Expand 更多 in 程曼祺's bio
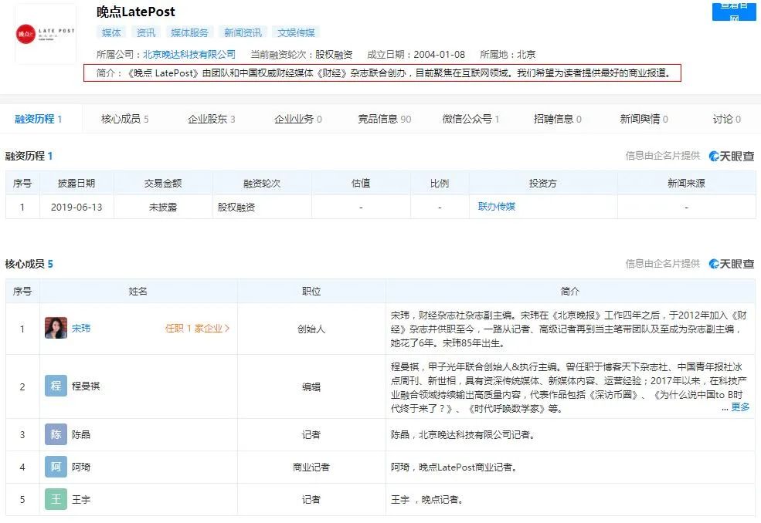761x523 pixels. click(740, 407)
